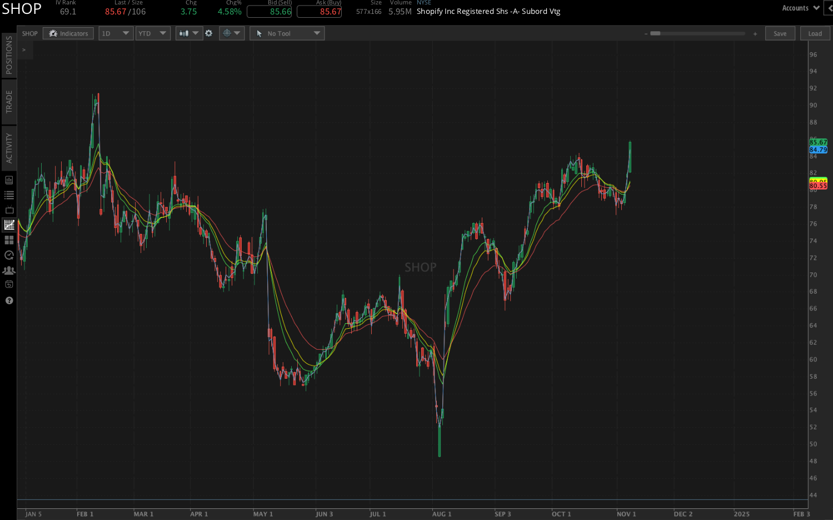This screenshot has height=520, width=833.
Task: Click the NYSE exchange label
Action: 424,3
